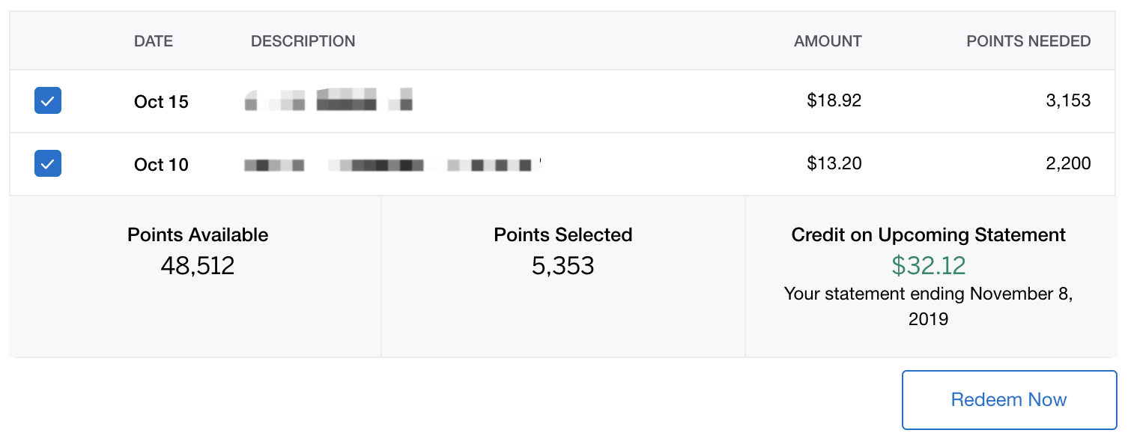Toggle selection of the $18.92 transaction
The height and width of the screenshot is (436, 1128).
point(47,100)
